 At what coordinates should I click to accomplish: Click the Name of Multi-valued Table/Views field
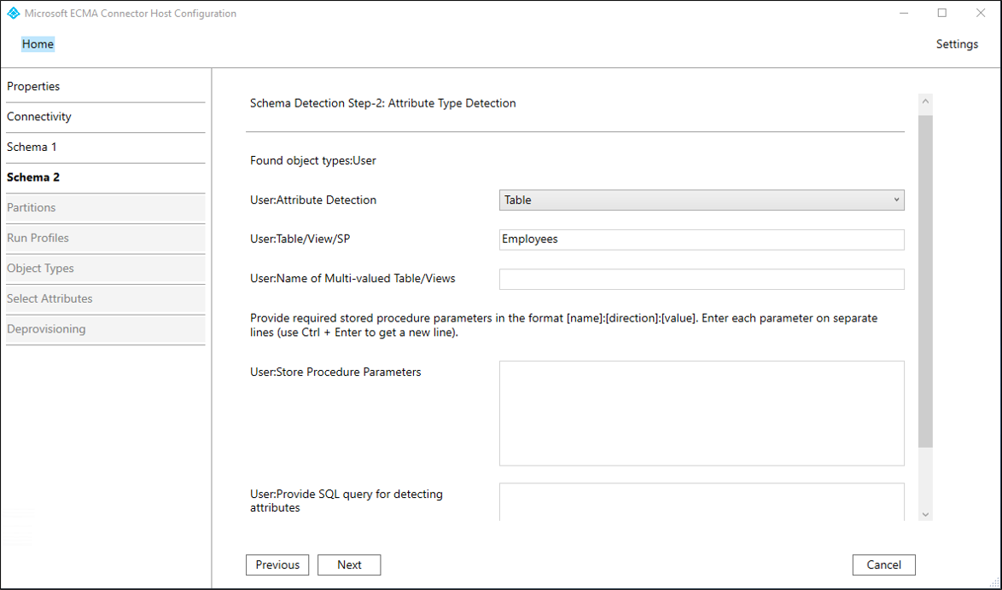click(702, 279)
